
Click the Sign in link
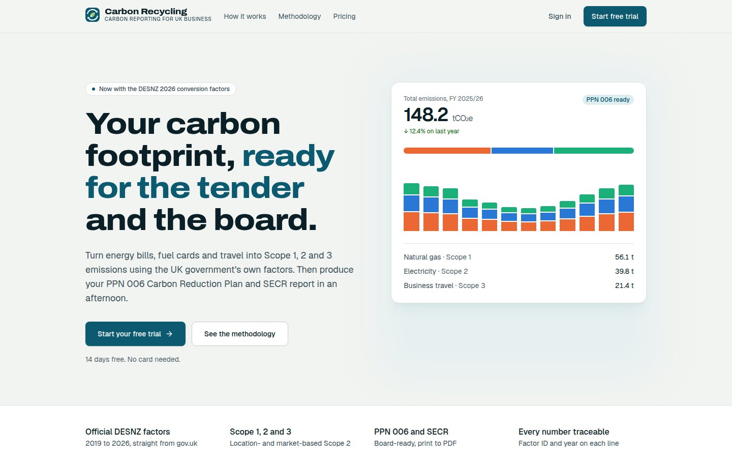click(x=560, y=16)
